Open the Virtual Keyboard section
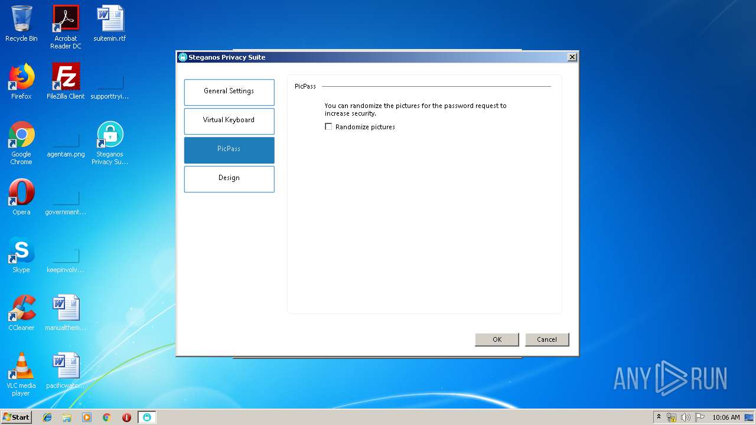This screenshot has height=425, width=756. 229,121
